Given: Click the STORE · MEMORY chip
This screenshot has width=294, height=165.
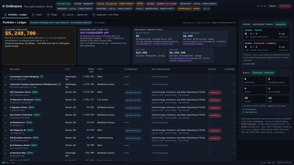Looking at the screenshot, I should [84, 4].
